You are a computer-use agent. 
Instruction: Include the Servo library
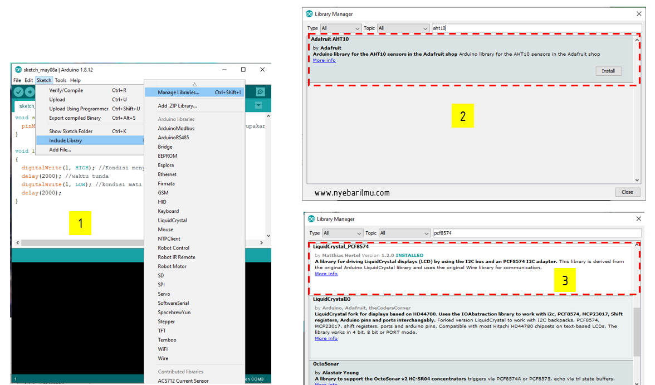(164, 294)
